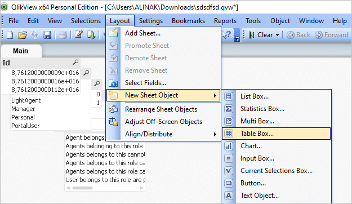Open the Tools menu
This screenshot has width=352, height=204.
point(253,21)
